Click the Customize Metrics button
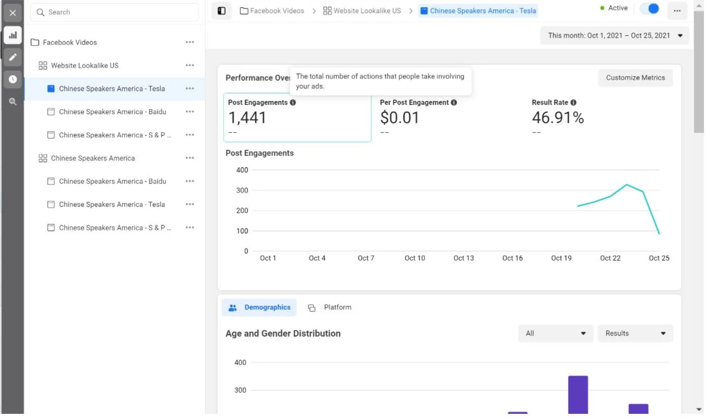 635,78
